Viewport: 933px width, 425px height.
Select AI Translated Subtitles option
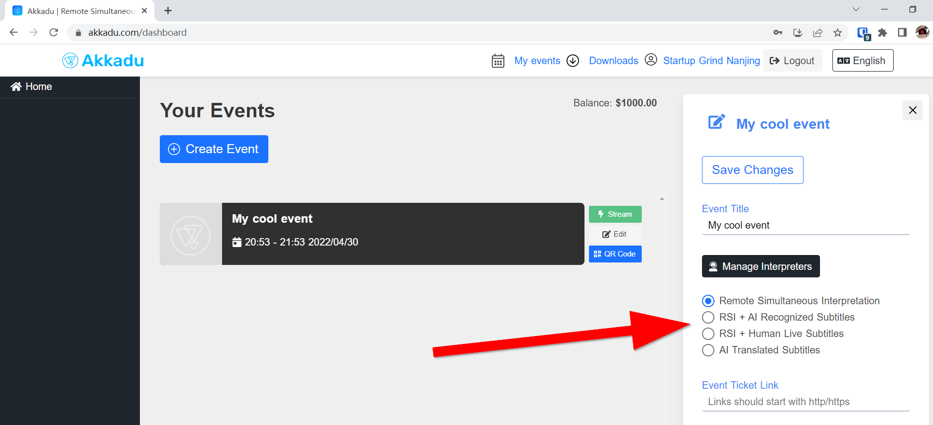708,350
